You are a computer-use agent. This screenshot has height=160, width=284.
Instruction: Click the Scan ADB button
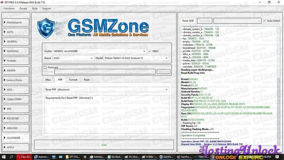(204, 21)
